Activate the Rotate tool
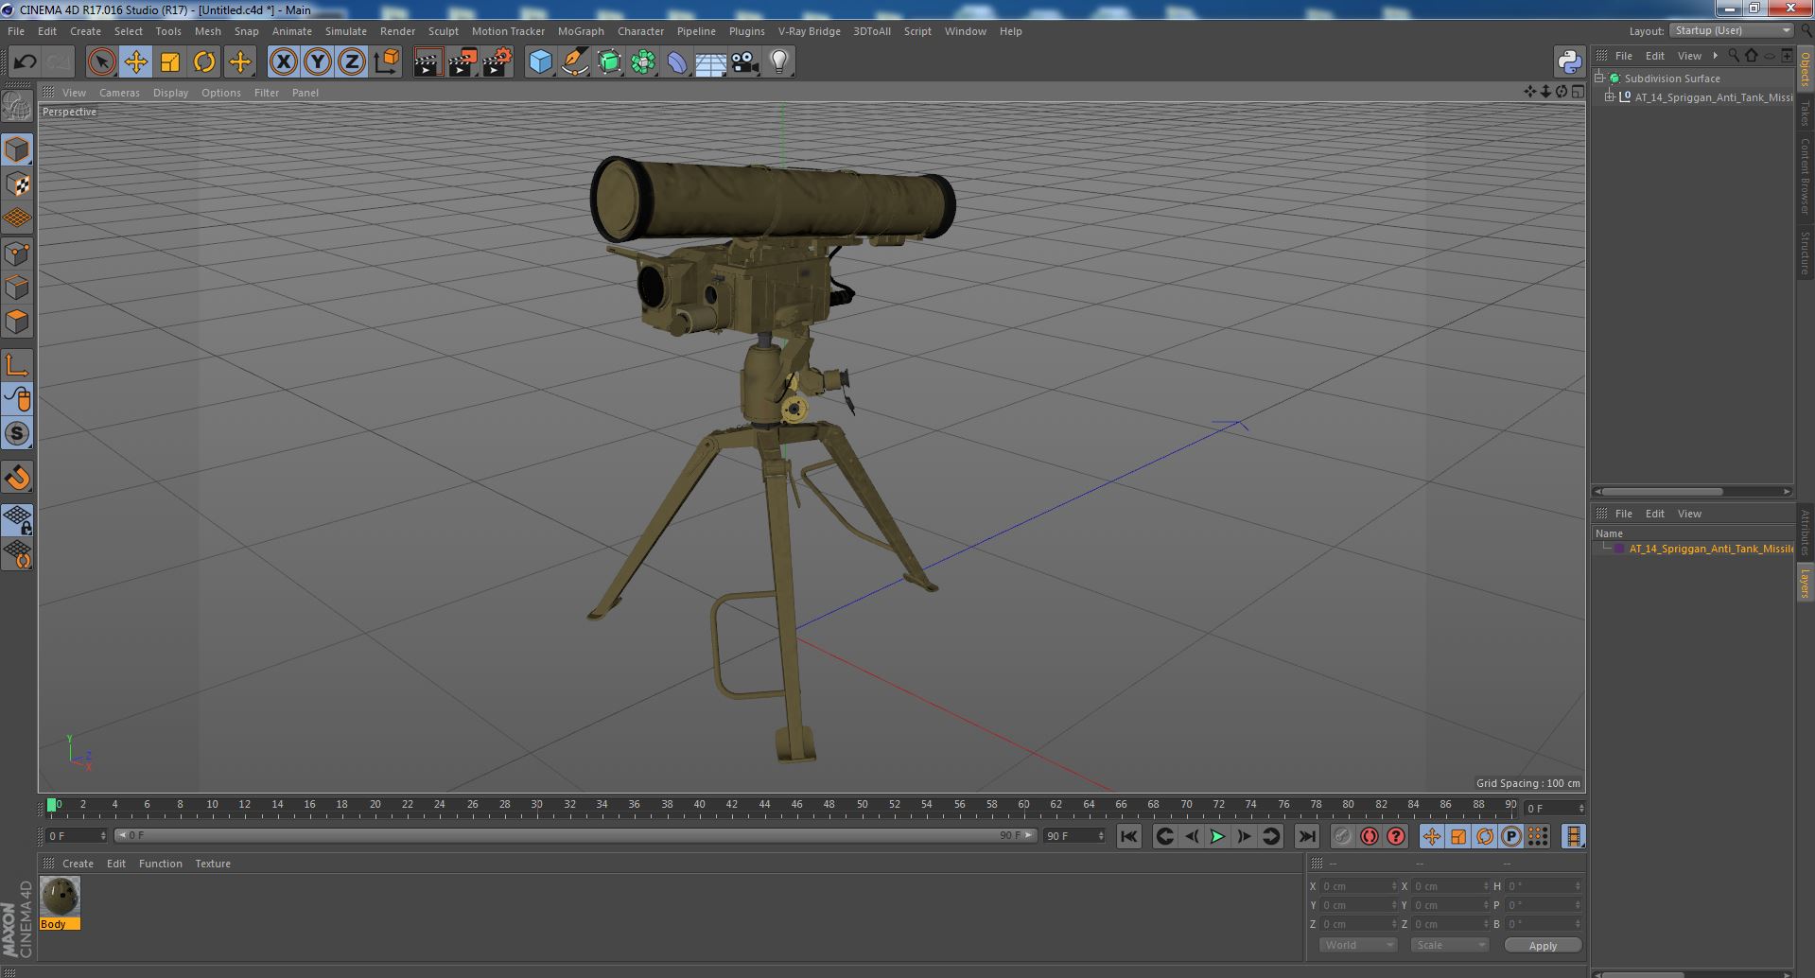Image resolution: width=1815 pixels, height=978 pixels. pos(204,62)
